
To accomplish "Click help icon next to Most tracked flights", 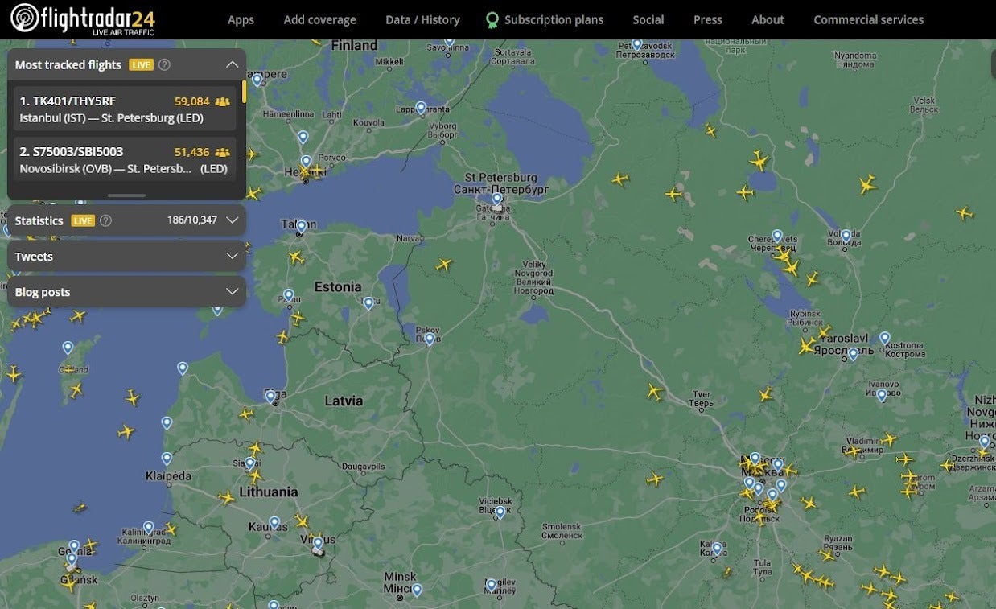I will click(164, 64).
